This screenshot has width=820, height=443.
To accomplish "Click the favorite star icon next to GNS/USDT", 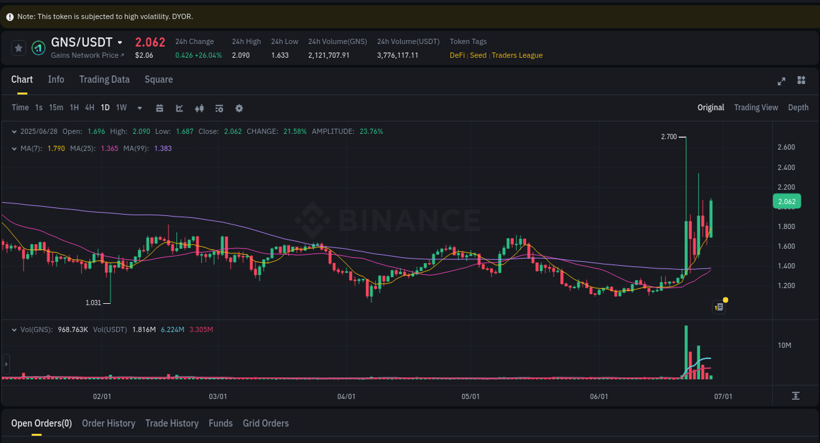I will tap(18, 47).
